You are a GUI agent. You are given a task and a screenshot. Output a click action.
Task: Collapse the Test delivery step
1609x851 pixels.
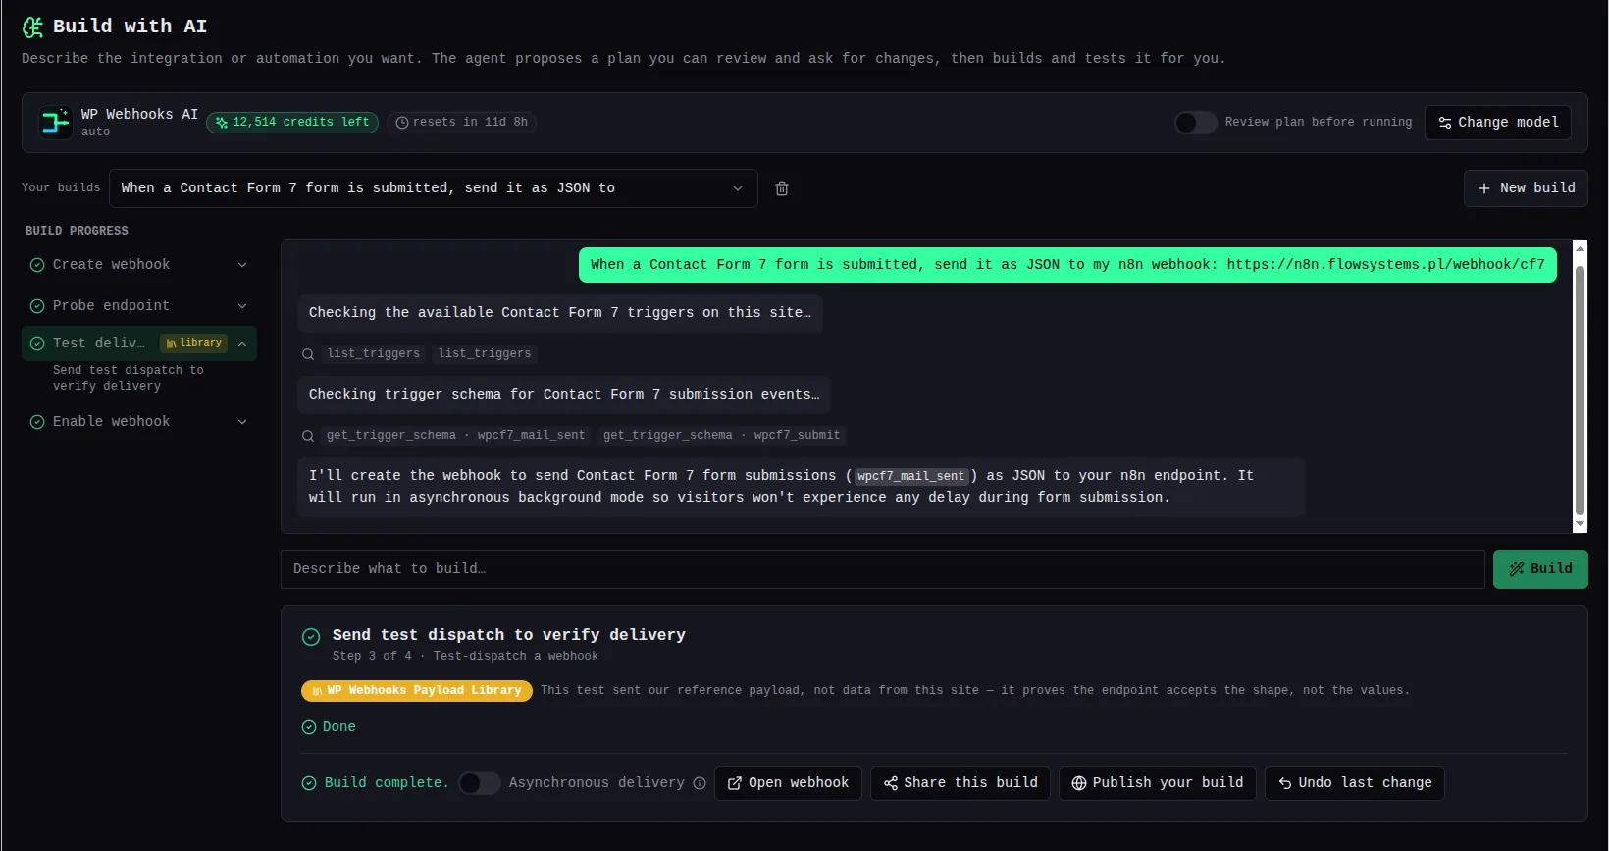(x=242, y=344)
